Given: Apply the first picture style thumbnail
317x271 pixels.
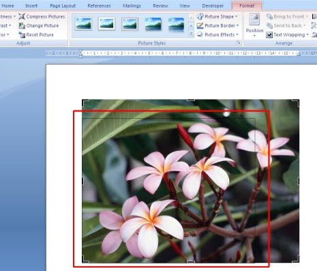Looking at the screenshot, I should click(x=83, y=24).
